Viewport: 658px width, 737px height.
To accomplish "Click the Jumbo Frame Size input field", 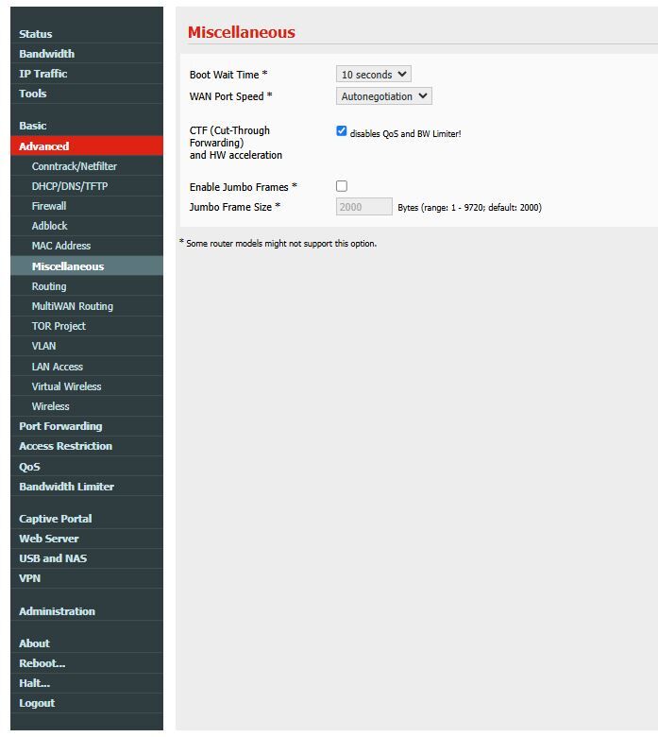I will click(364, 207).
